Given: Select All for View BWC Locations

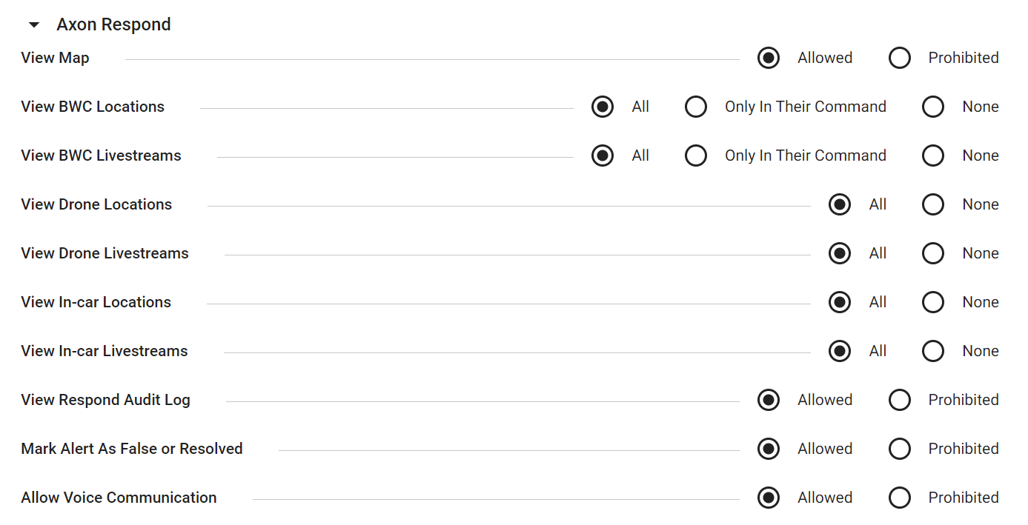Looking at the screenshot, I should pyautogui.click(x=603, y=107).
